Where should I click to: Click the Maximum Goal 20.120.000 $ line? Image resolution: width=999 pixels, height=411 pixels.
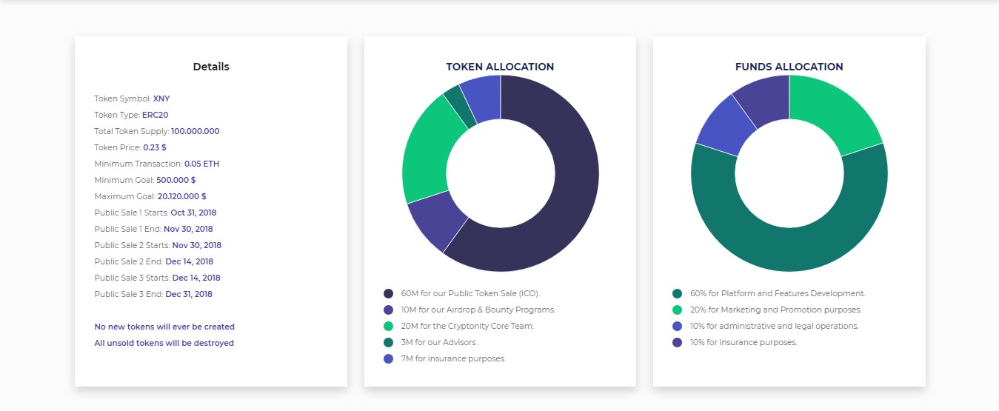(150, 196)
